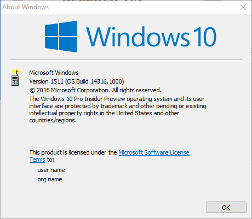This screenshot has height=219, width=252.
Task: Click the OS Build 14316.1000 text
Action: pos(95,81)
